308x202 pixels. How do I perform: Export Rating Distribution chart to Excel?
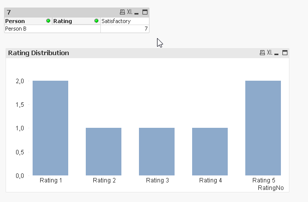pyautogui.click(x=269, y=53)
